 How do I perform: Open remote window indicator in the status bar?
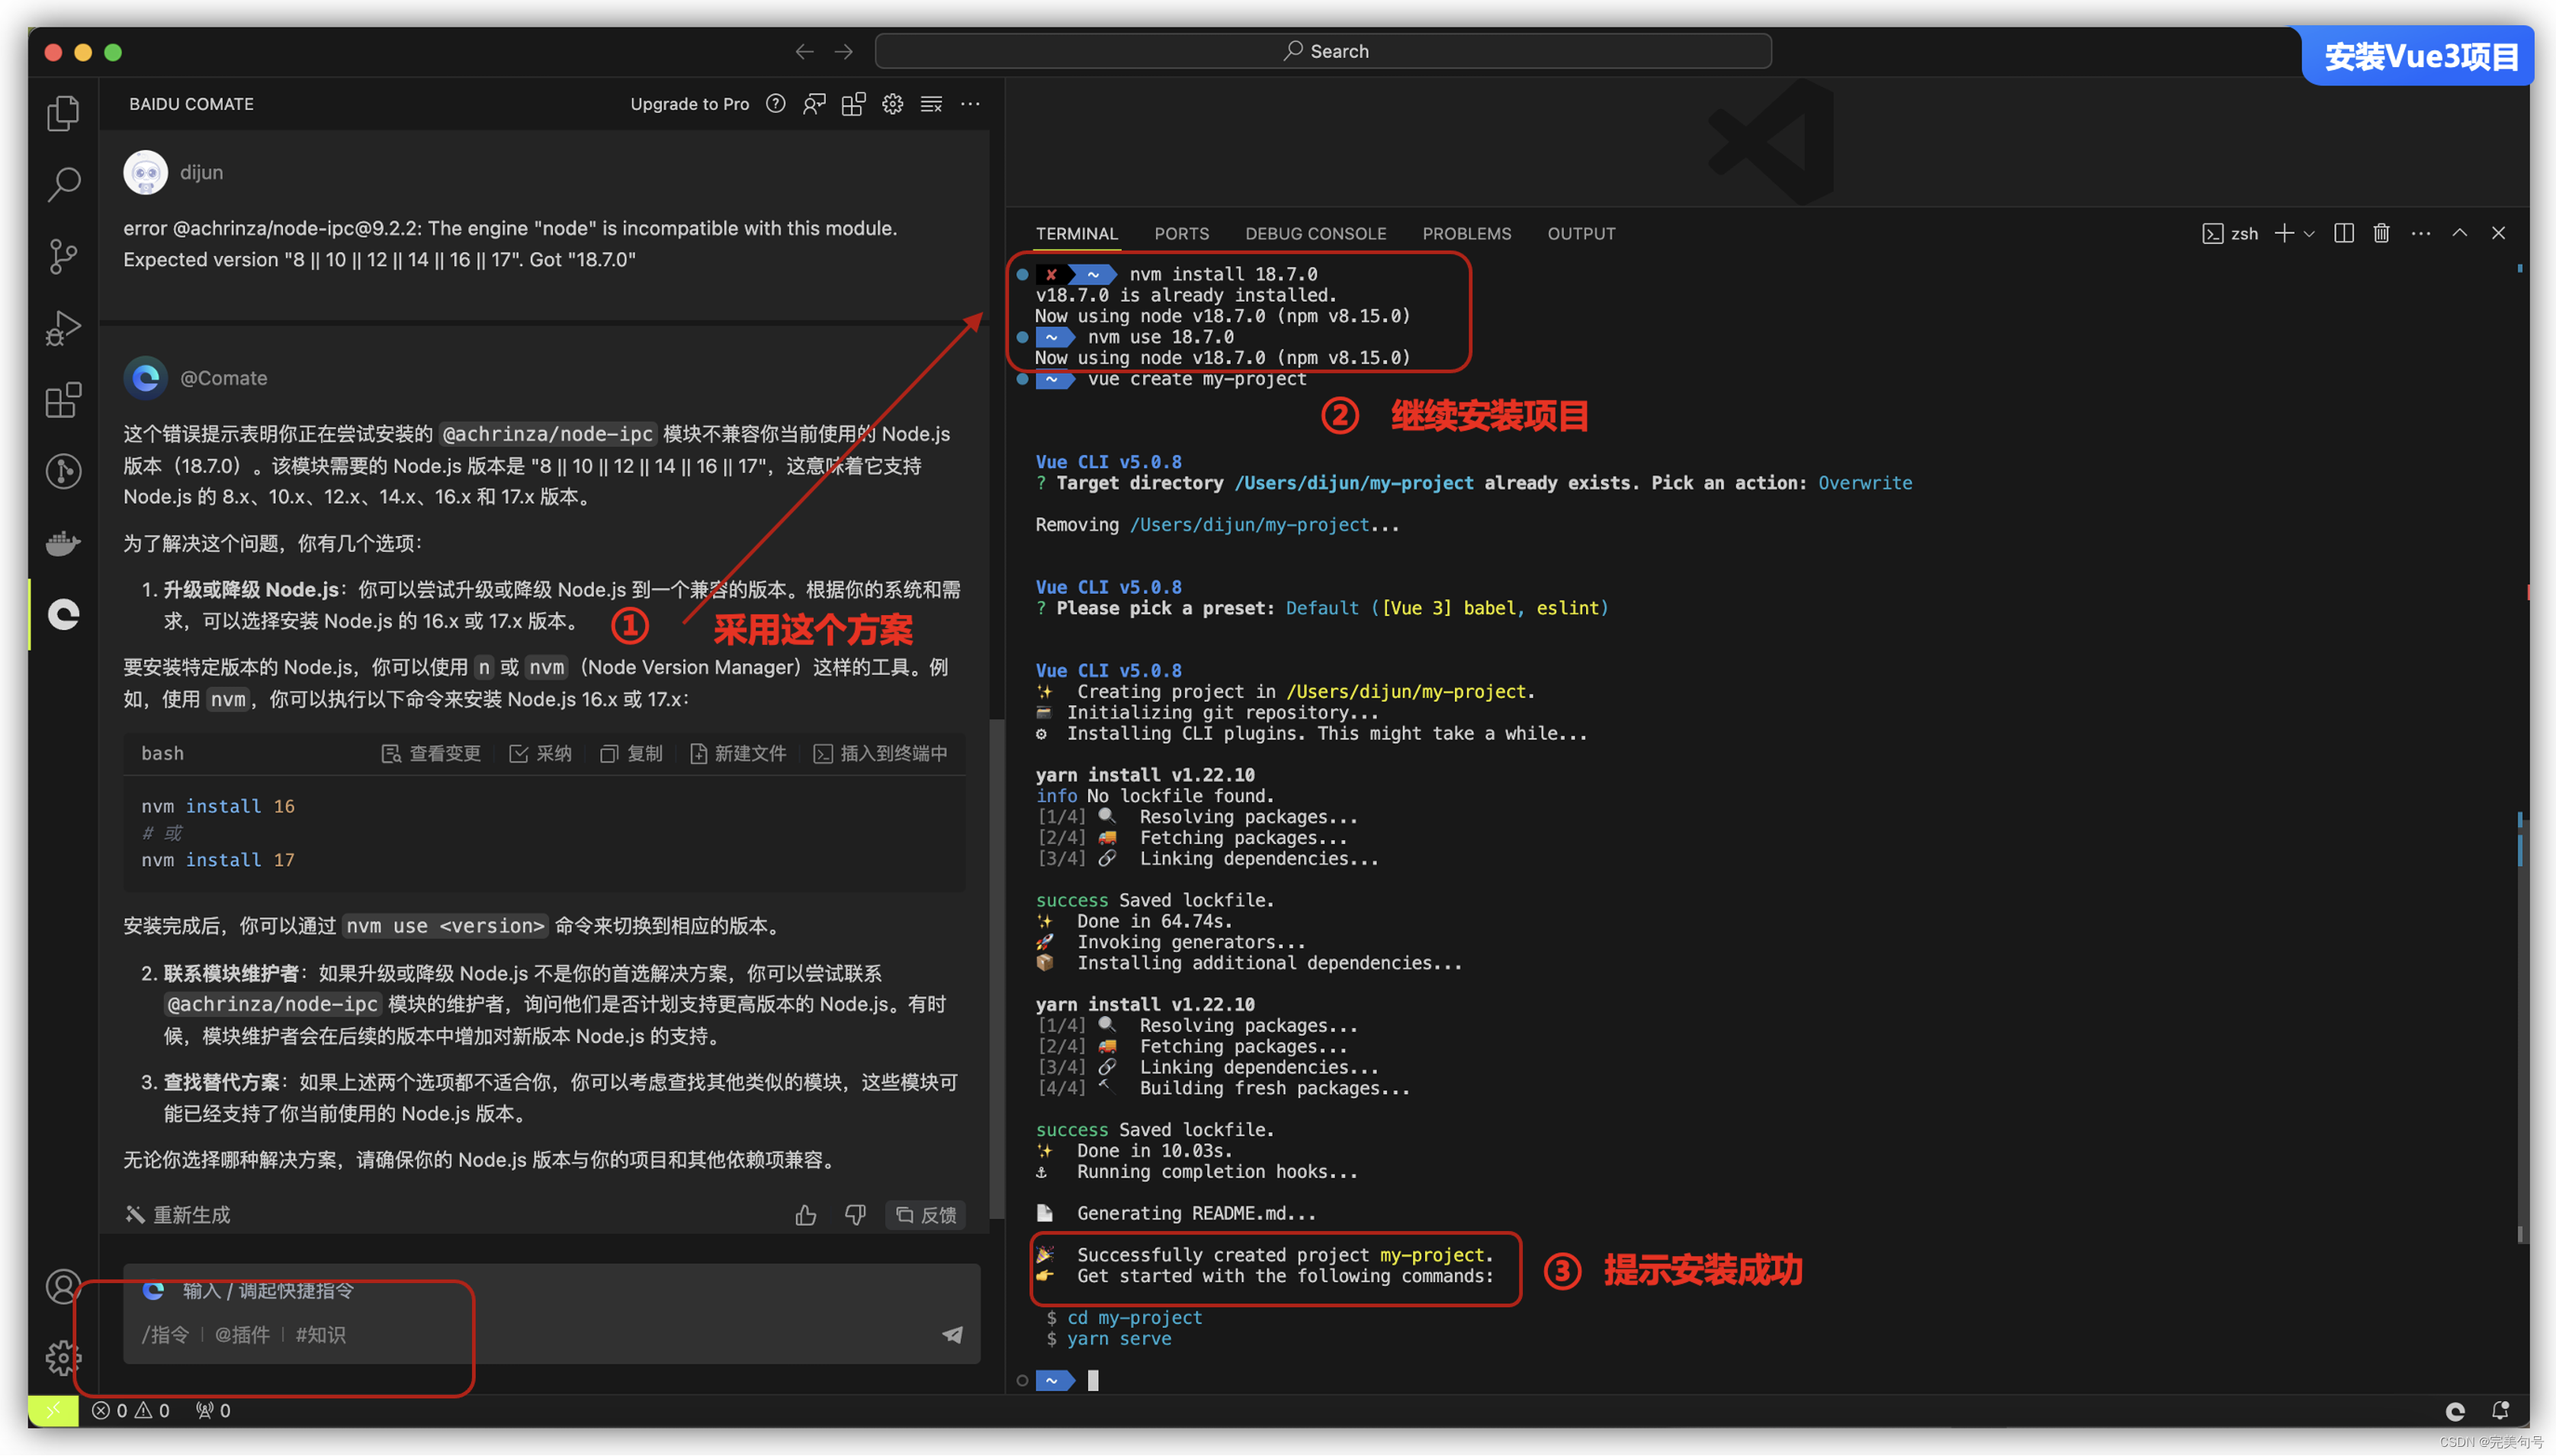53,1410
